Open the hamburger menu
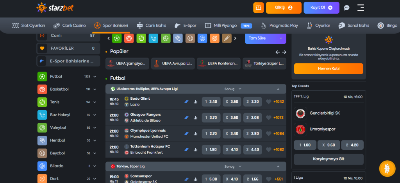The width and height of the screenshot is (400, 183). [x=361, y=8]
